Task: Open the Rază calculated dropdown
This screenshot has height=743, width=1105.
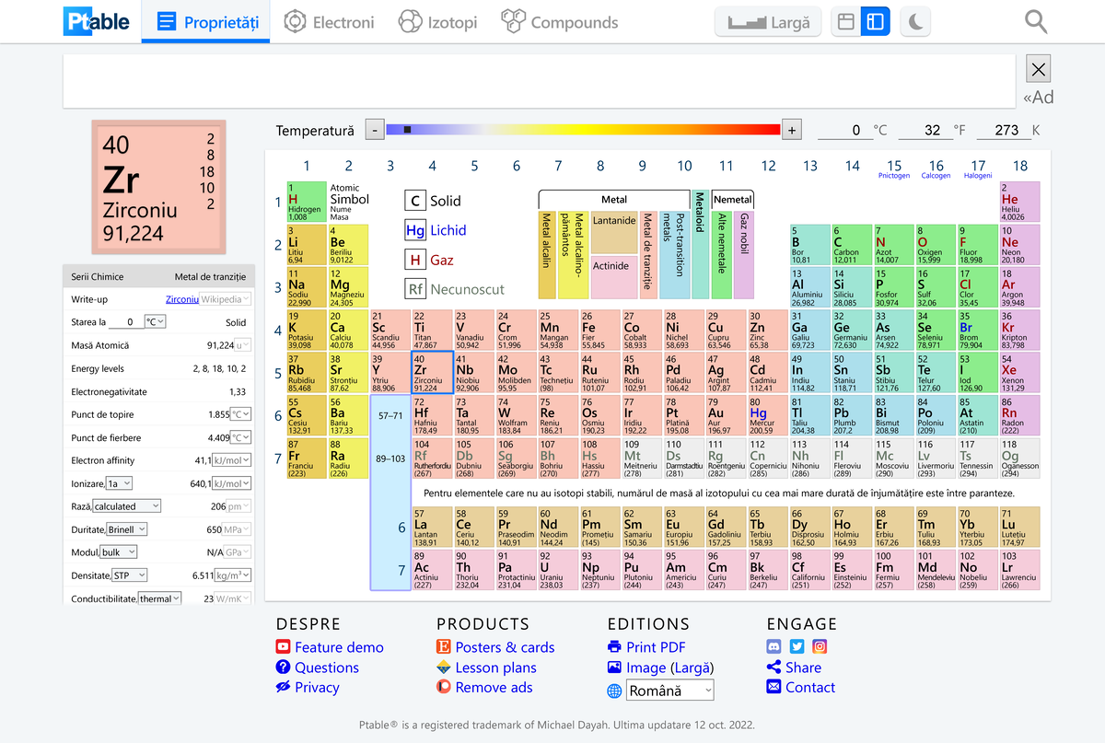Action: click(x=126, y=506)
